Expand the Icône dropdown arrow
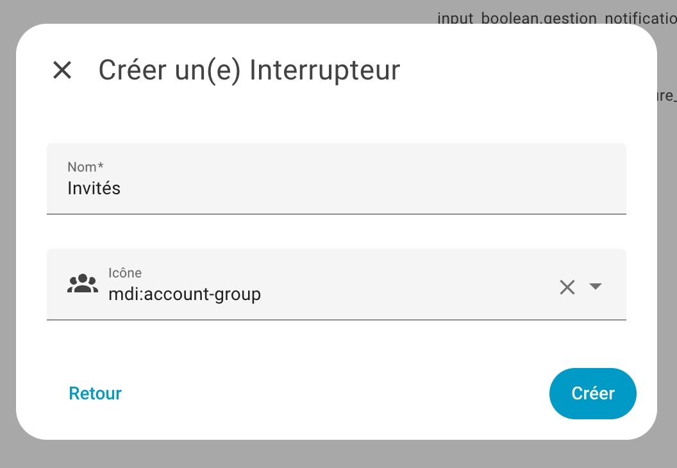The height and width of the screenshot is (468, 677). pos(596,286)
